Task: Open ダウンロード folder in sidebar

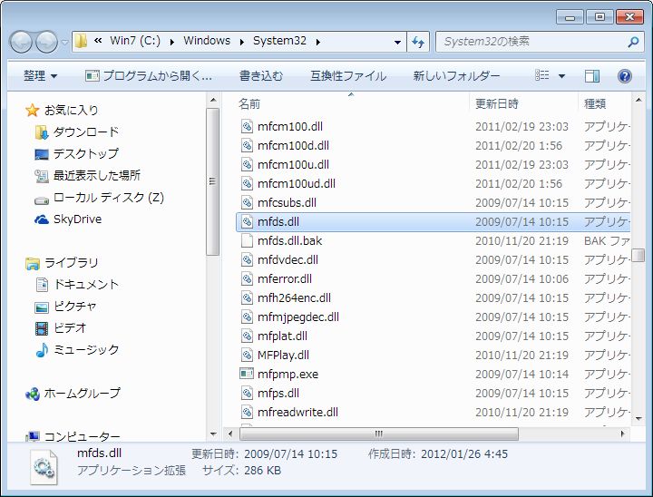Action: [85, 132]
